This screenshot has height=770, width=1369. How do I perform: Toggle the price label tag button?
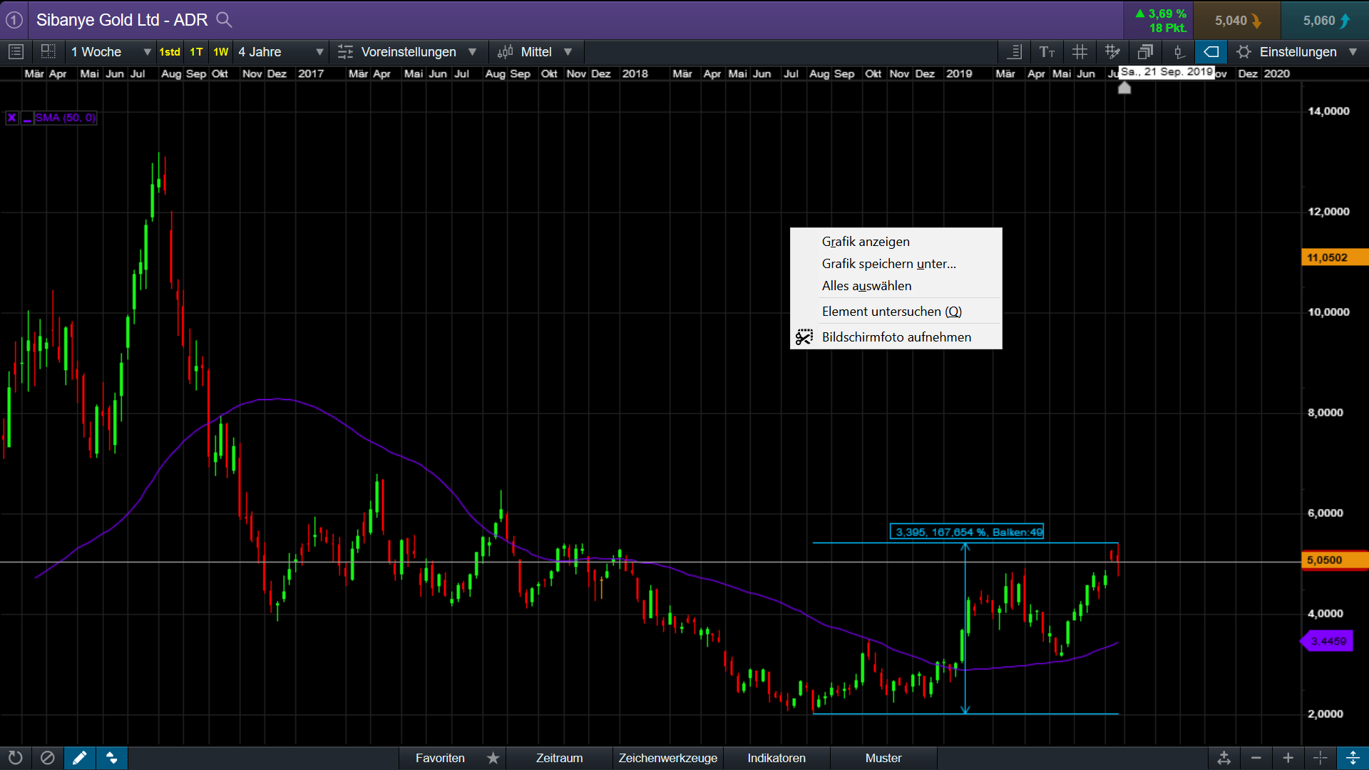click(1211, 52)
